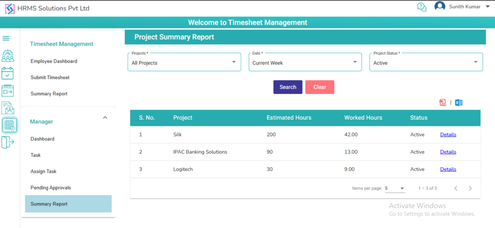Select the highlighted timesheet calendar sidebar icon

10,125
